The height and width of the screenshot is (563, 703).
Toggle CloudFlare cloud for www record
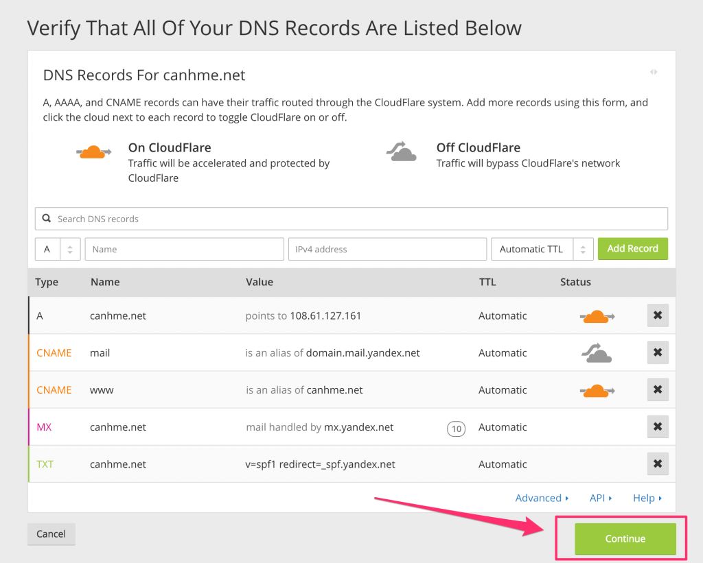597,390
